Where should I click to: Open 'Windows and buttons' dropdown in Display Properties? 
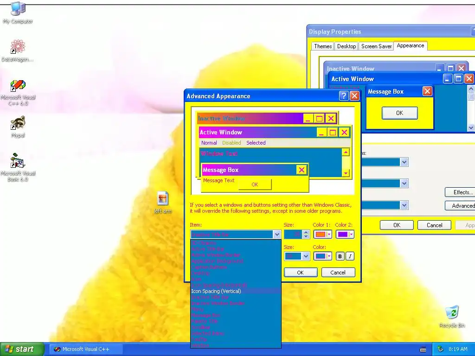(x=404, y=162)
